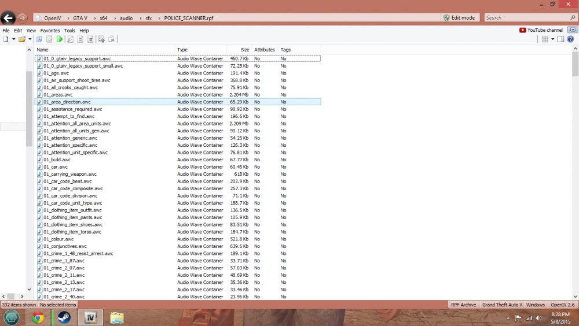The width and height of the screenshot is (579, 326).
Task: Click the file list vertical scrollbar thumb
Action: [x=575, y=64]
